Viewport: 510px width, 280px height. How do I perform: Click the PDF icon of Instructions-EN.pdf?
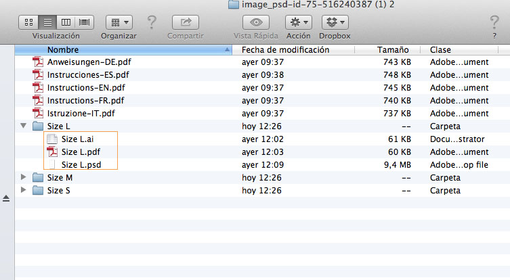tap(38, 88)
